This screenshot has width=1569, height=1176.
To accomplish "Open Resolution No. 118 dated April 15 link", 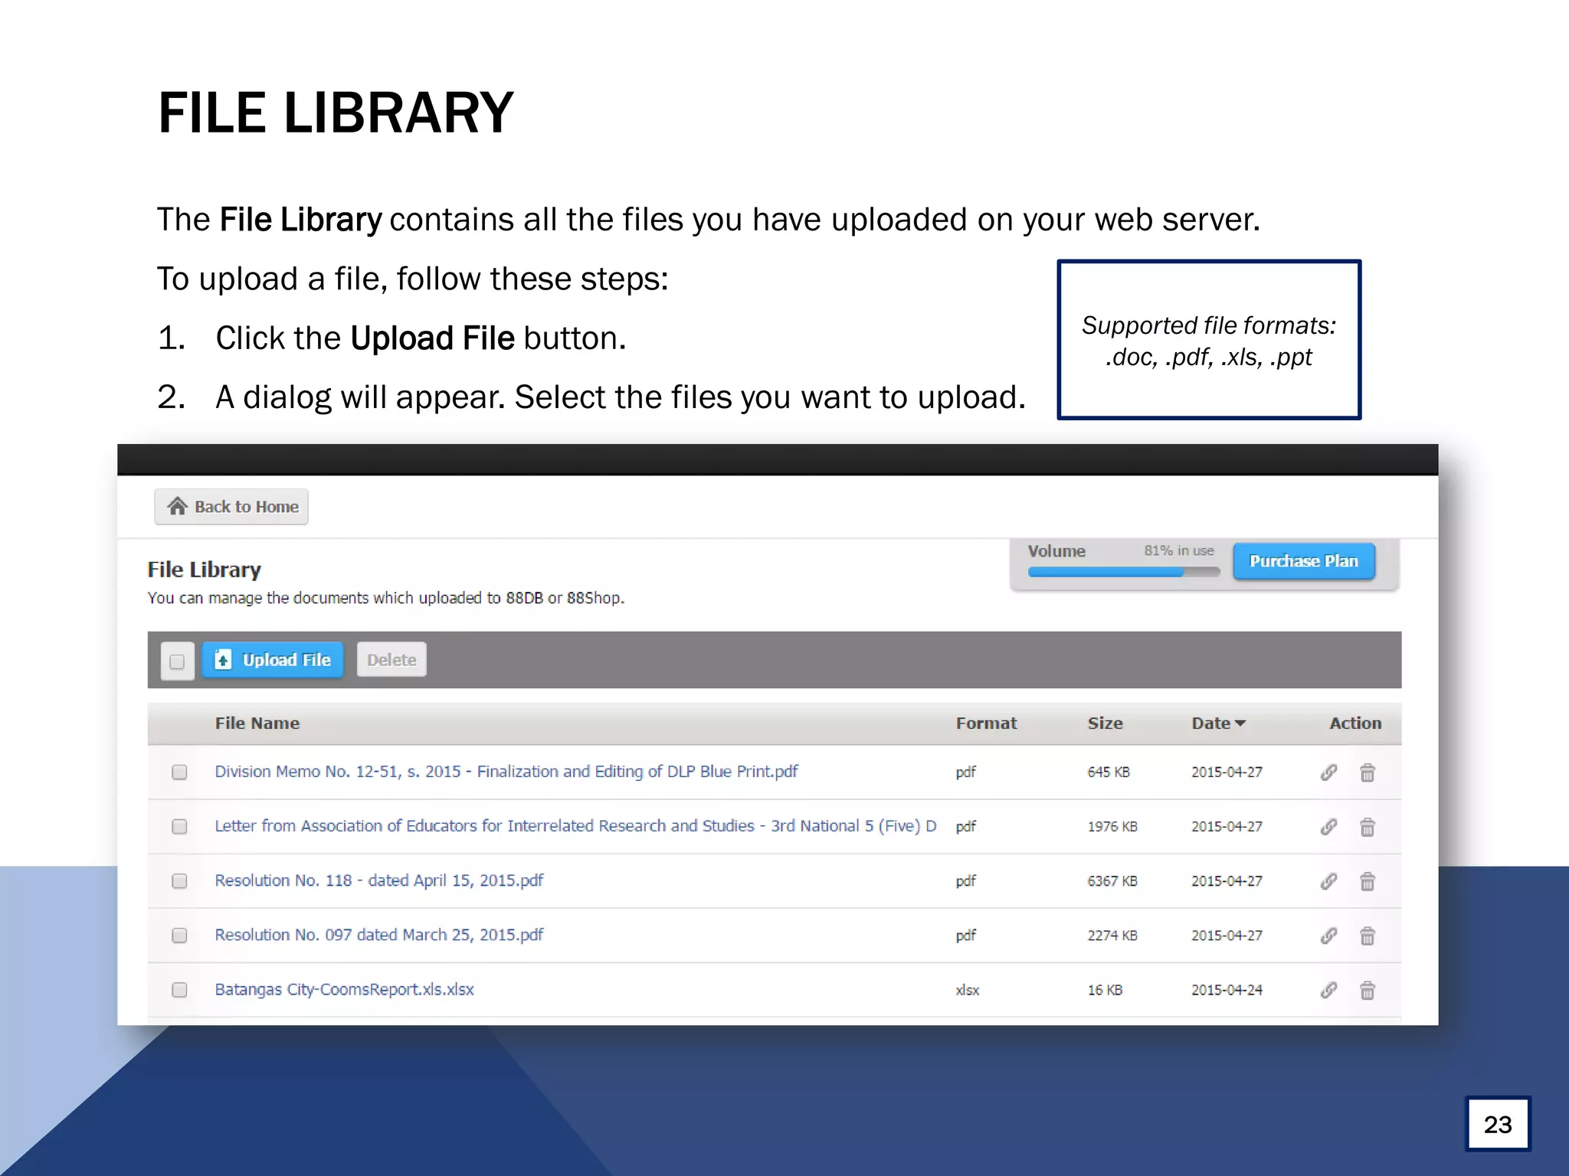I will (x=379, y=880).
